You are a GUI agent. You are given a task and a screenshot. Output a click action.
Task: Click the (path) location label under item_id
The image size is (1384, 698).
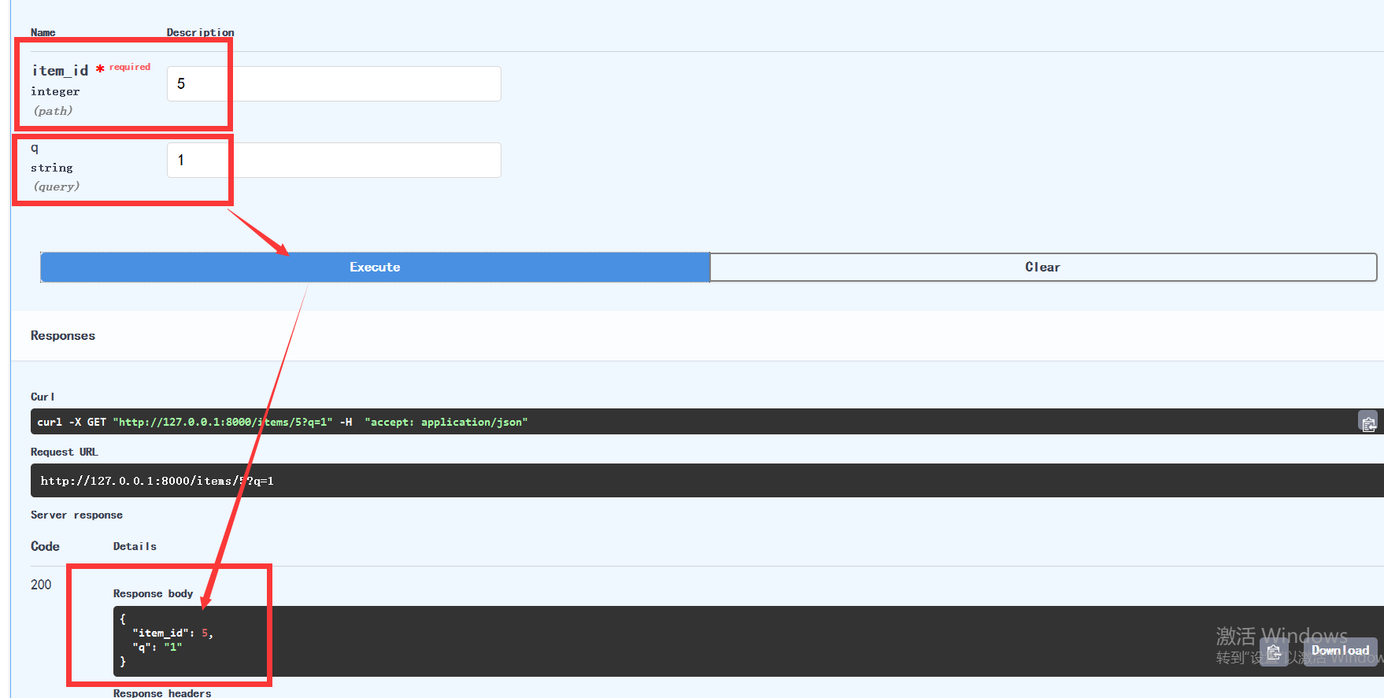coord(53,111)
